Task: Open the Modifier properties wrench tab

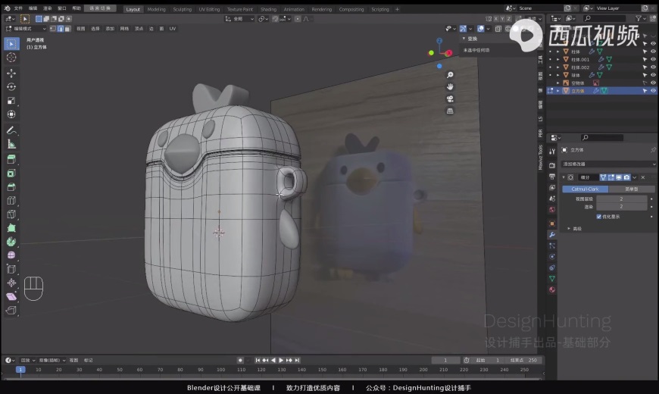Action: [552, 235]
